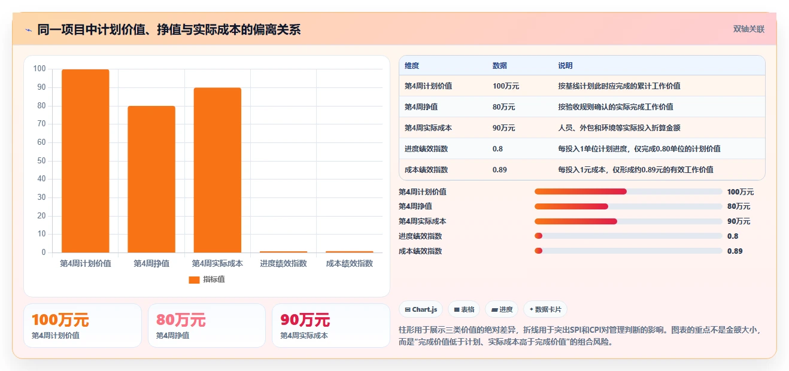This screenshot has width=789, height=371.
Task: Click the 第4周实际成本 bar in chart
Action: pyautogui.click(x=217, y=170)
